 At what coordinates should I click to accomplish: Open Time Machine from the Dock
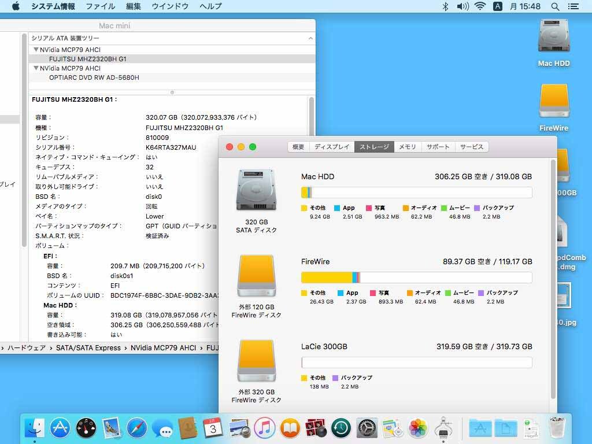point(341,428)
